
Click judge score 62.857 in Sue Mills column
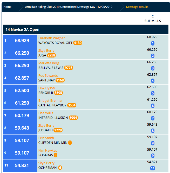pos(152,75)
